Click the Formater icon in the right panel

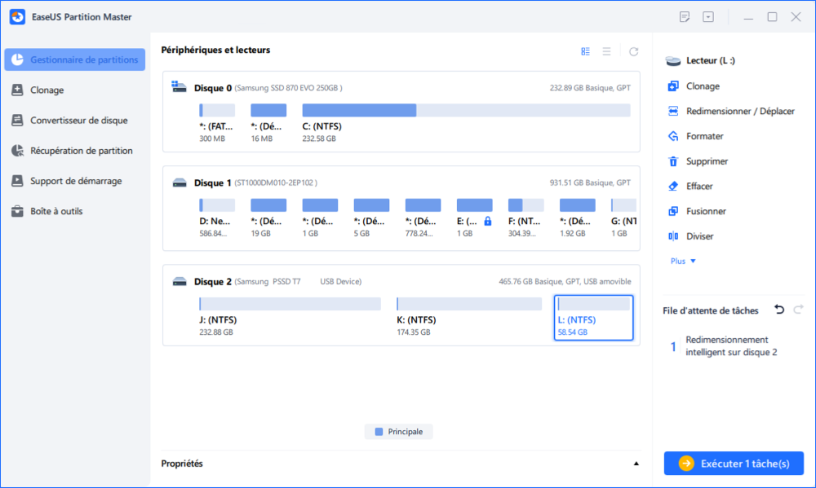tap(673, 136)
